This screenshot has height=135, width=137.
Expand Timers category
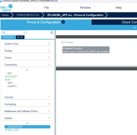click(x=27, y=58)
